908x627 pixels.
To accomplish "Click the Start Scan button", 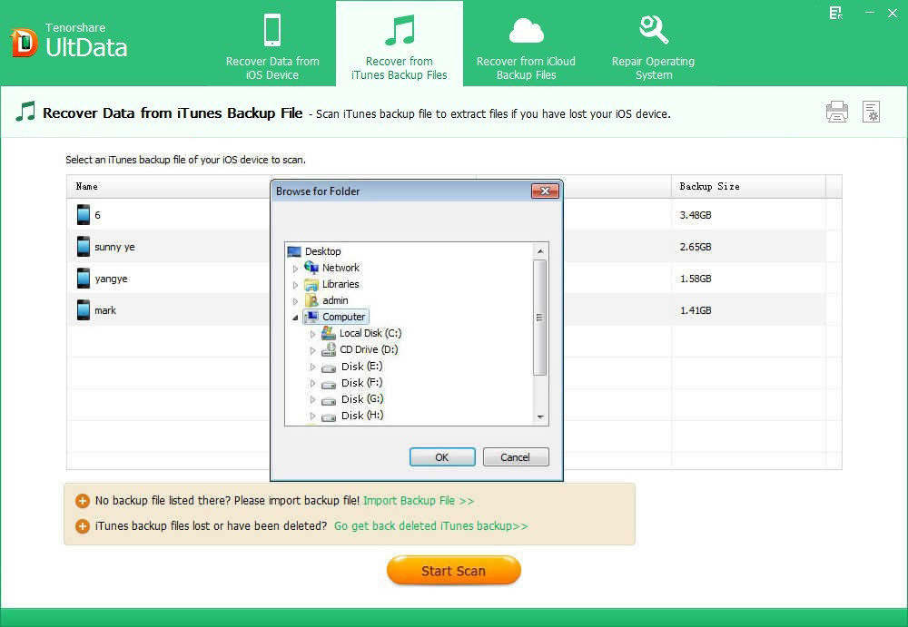I will click(x=453, y=570).
